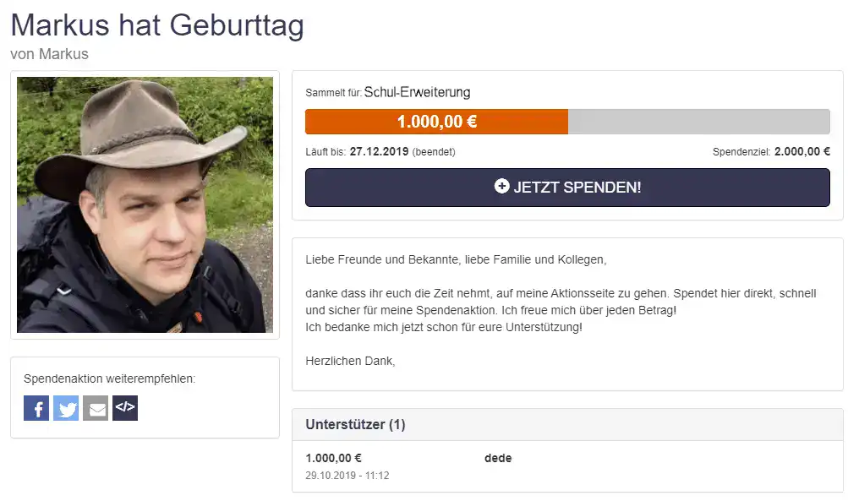Click the end date 27.12.2019
Screen dimensions: 848x501
pos(379,152)
